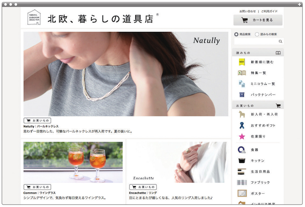The image size is (305, 207).
Task: Click the book icon beside 特集一覧
Action: point(242,73)
